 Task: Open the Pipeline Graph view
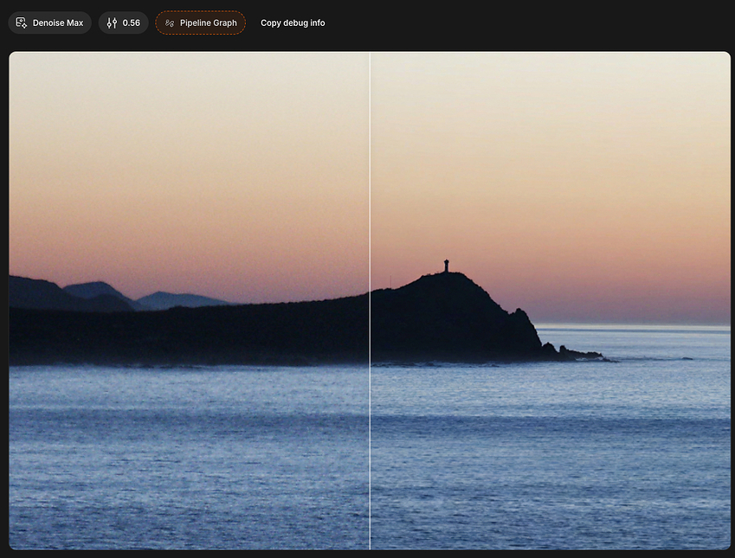click(x=201, y=22)
